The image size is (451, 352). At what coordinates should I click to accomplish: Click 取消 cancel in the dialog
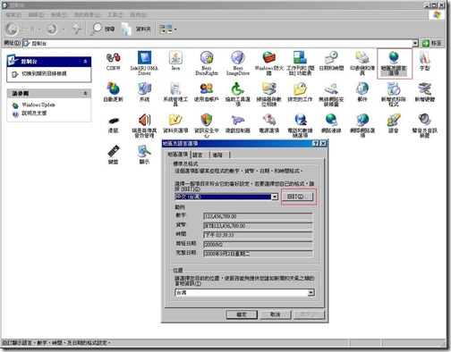275,314
